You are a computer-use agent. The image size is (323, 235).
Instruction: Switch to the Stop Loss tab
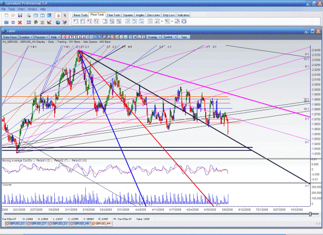[168, 15]
